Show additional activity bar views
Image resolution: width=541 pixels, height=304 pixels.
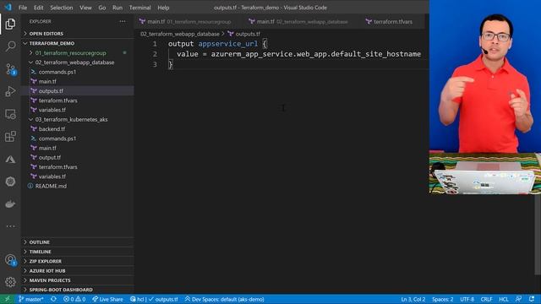[10, 226]
